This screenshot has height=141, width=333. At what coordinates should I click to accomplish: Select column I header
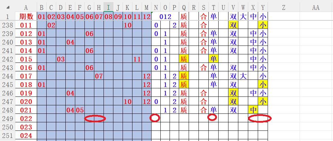(108, 7)
